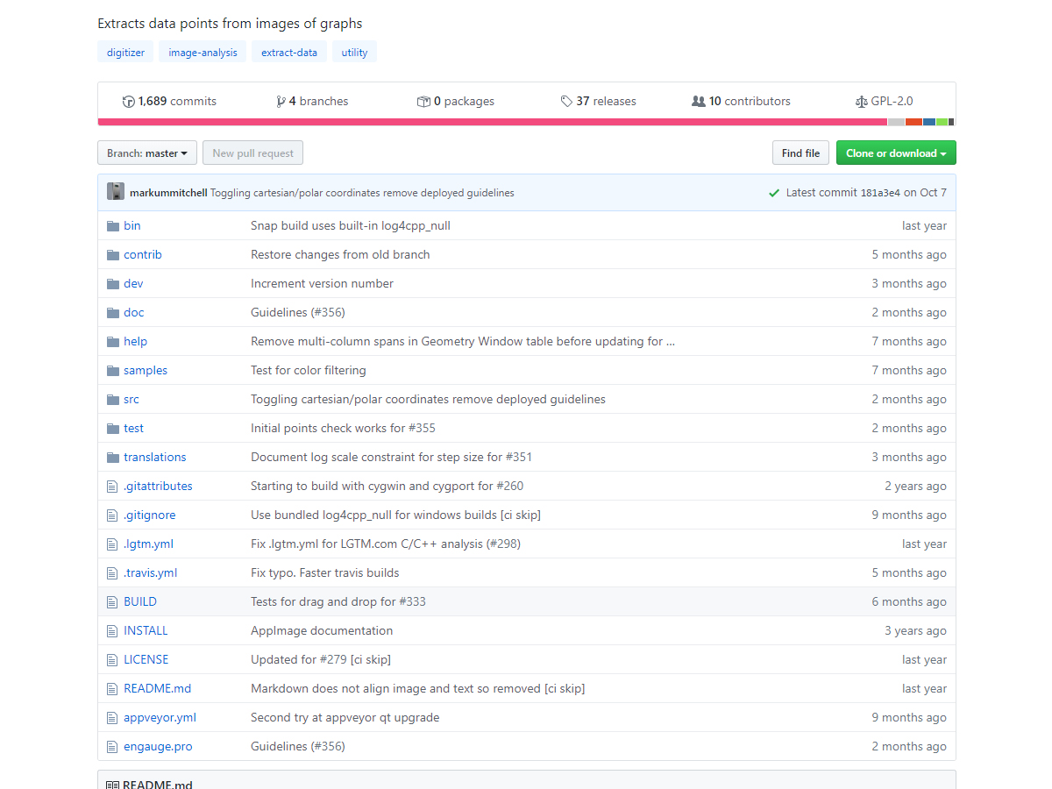Click the markummitchell avatar thumbnail
1052x789 pixels.
point(116,192)
